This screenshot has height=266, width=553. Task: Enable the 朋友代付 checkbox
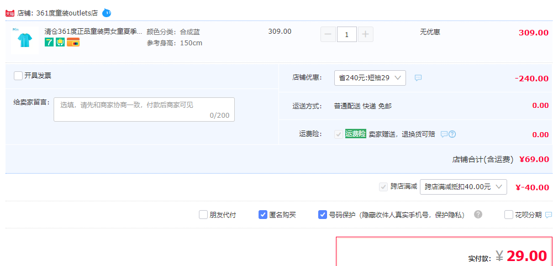pos(203,215)
